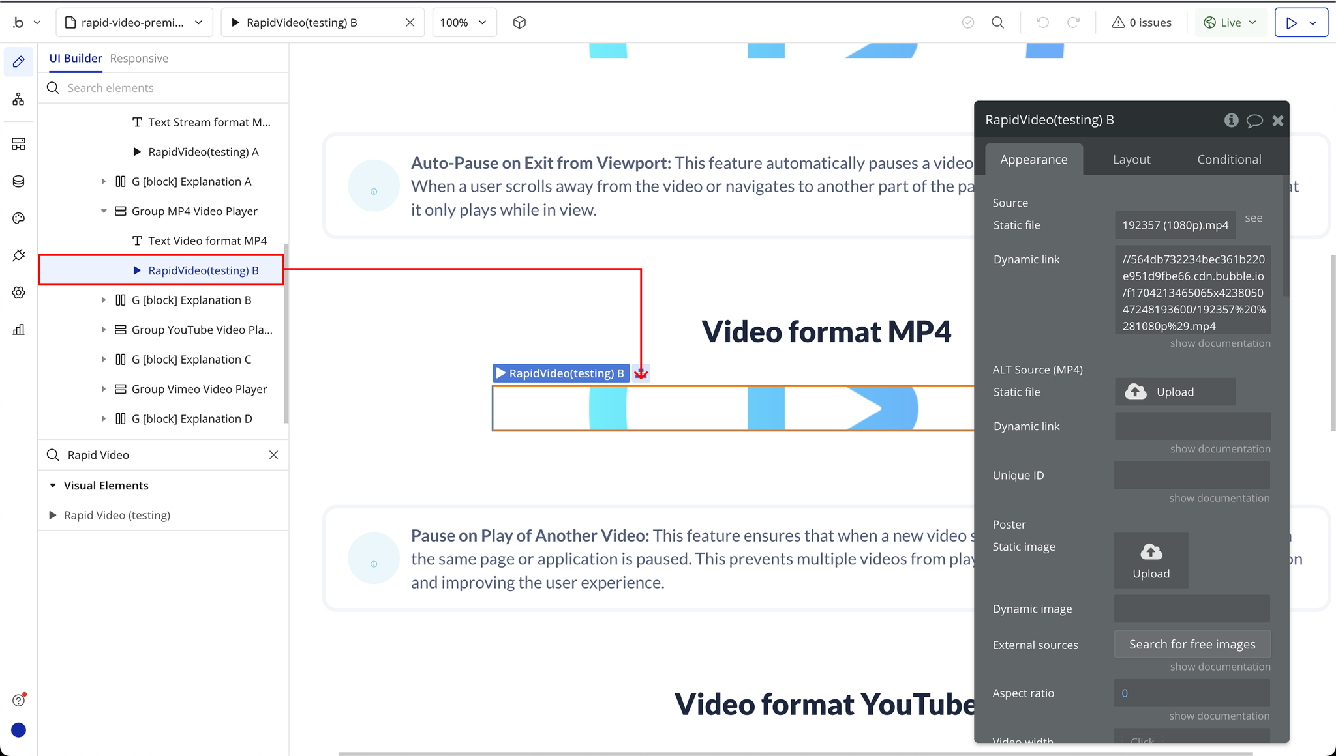Open the Styles palette icon

(18, 218)
